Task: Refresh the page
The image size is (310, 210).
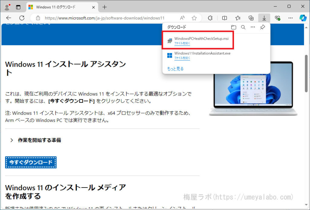Action: click(22, 18)
